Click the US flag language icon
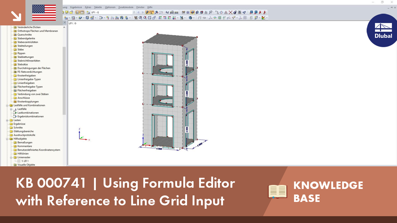Image resolution: width=397 pixels, height=223 pixels. (x=44, y=13)
